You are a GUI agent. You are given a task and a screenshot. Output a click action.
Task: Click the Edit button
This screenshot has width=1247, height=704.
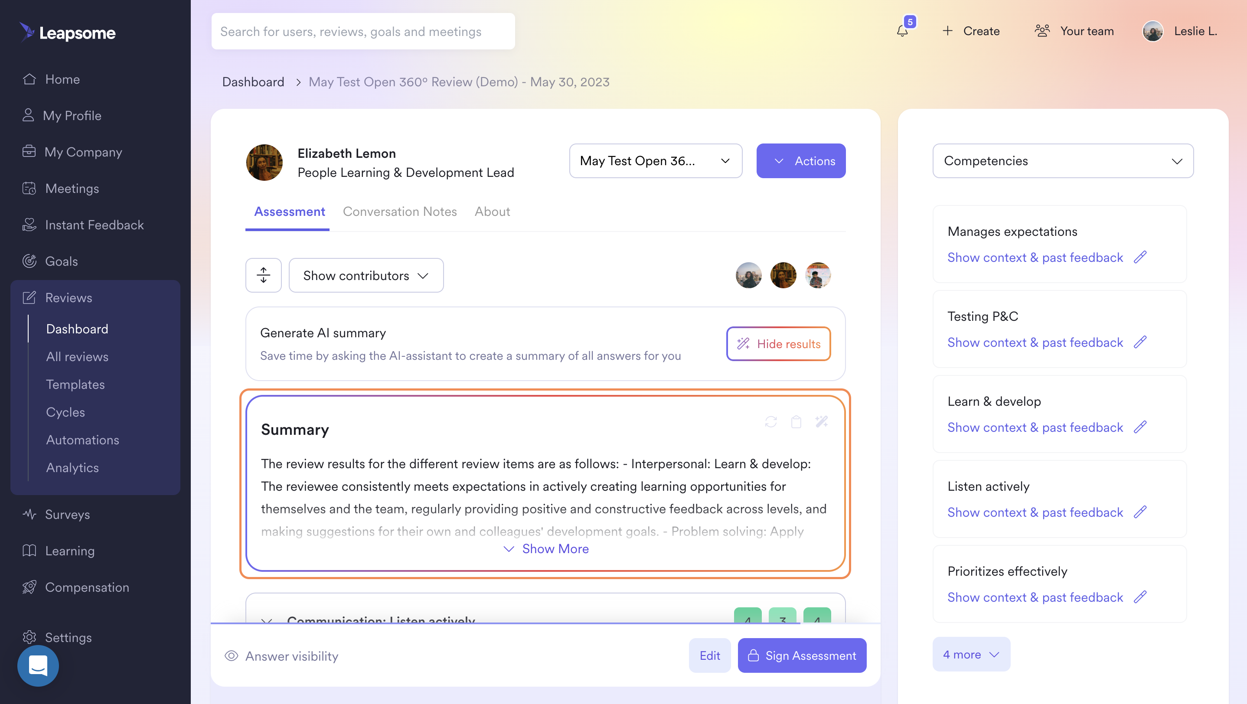click(x=710, y=655)
